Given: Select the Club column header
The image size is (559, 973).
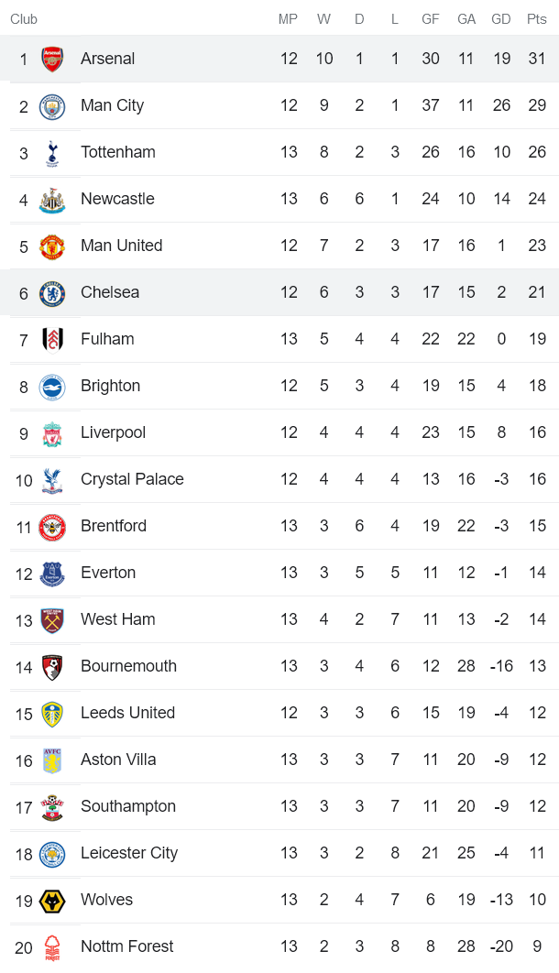Looking at the screenshot, I should click(x=24, y=19).
